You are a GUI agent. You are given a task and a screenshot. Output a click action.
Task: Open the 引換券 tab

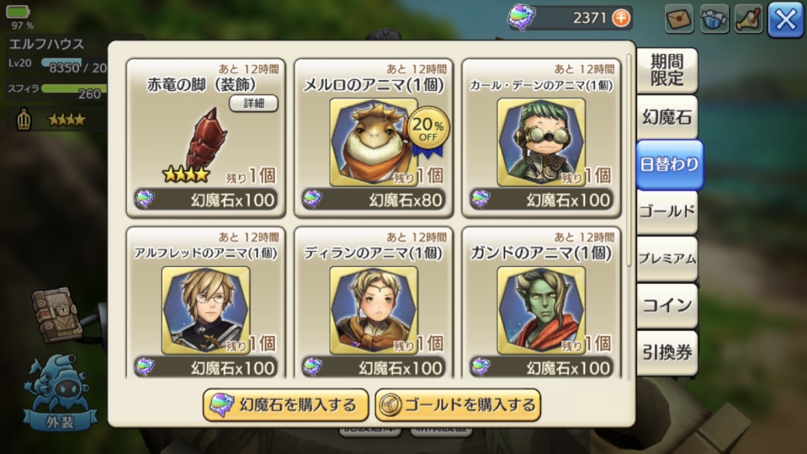[667, 352]
